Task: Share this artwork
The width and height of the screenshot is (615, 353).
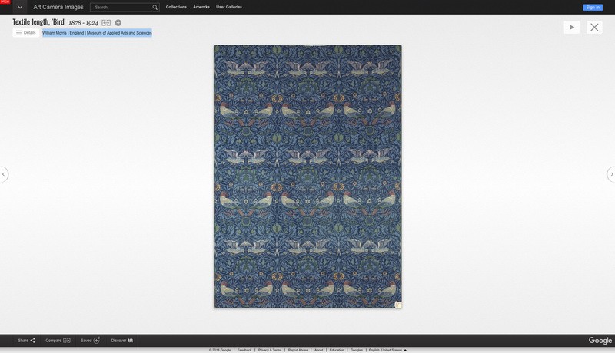Action: (x=26, y=340)
